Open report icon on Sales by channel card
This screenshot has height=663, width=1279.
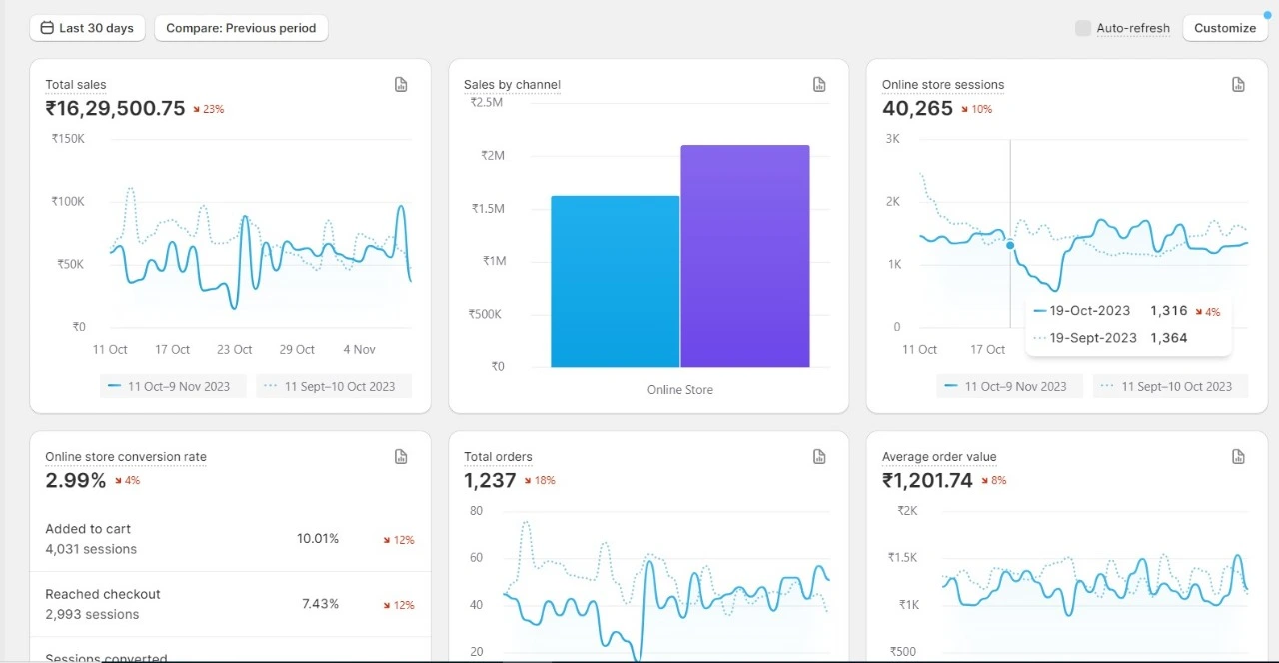(x=819, y=85)
